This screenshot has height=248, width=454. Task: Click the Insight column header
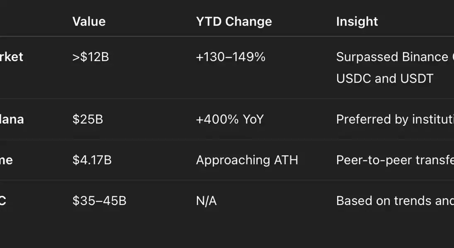coord(357,21)
